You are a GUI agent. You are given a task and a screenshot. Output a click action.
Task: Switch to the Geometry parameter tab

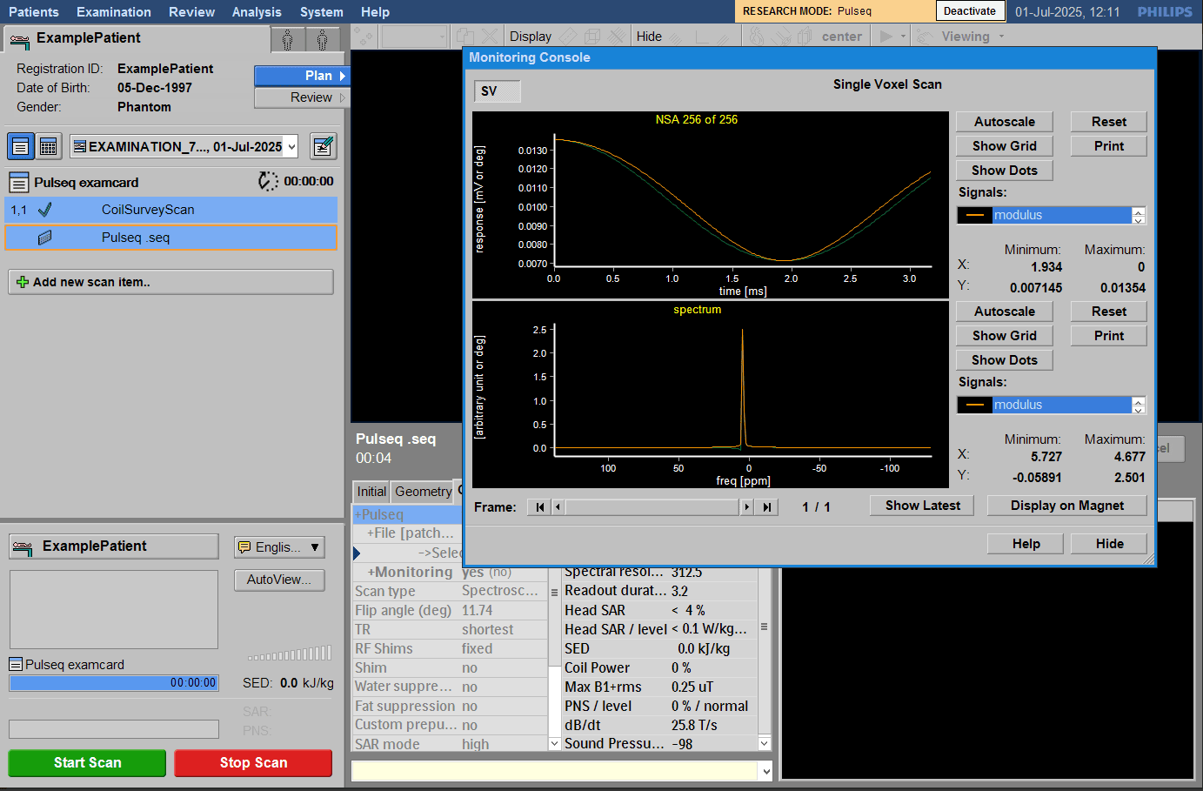(x=423, y=492)
